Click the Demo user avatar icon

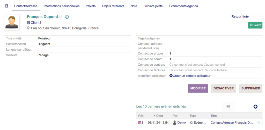[175, 123]
